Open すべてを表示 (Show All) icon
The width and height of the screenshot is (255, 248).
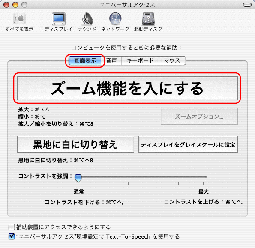pos(19,19)
